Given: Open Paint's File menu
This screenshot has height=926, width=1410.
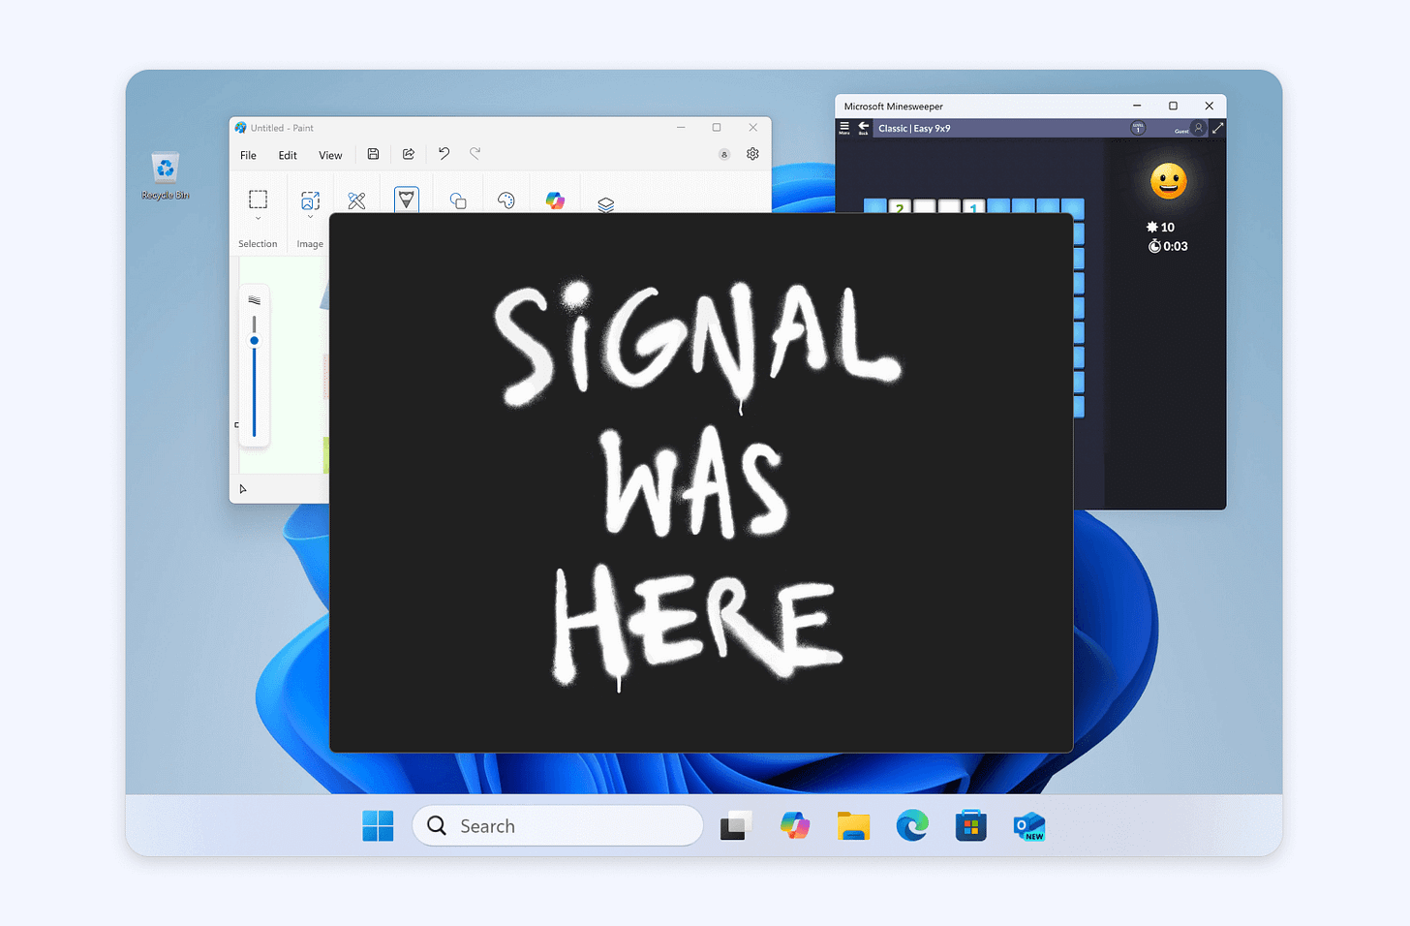Looking at the screenshot, I should click(248, 155).
